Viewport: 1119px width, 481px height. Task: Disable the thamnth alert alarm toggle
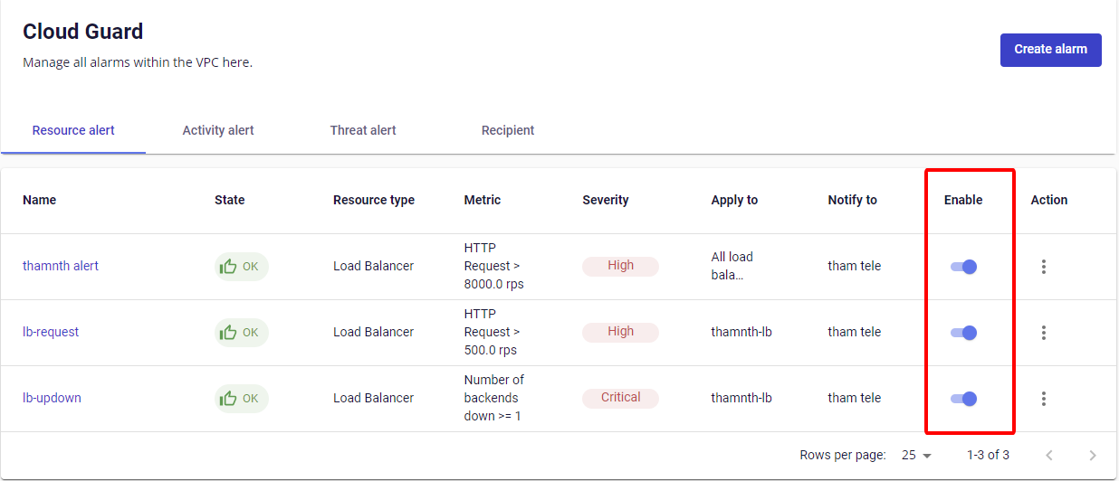click(x=963, y=267)
